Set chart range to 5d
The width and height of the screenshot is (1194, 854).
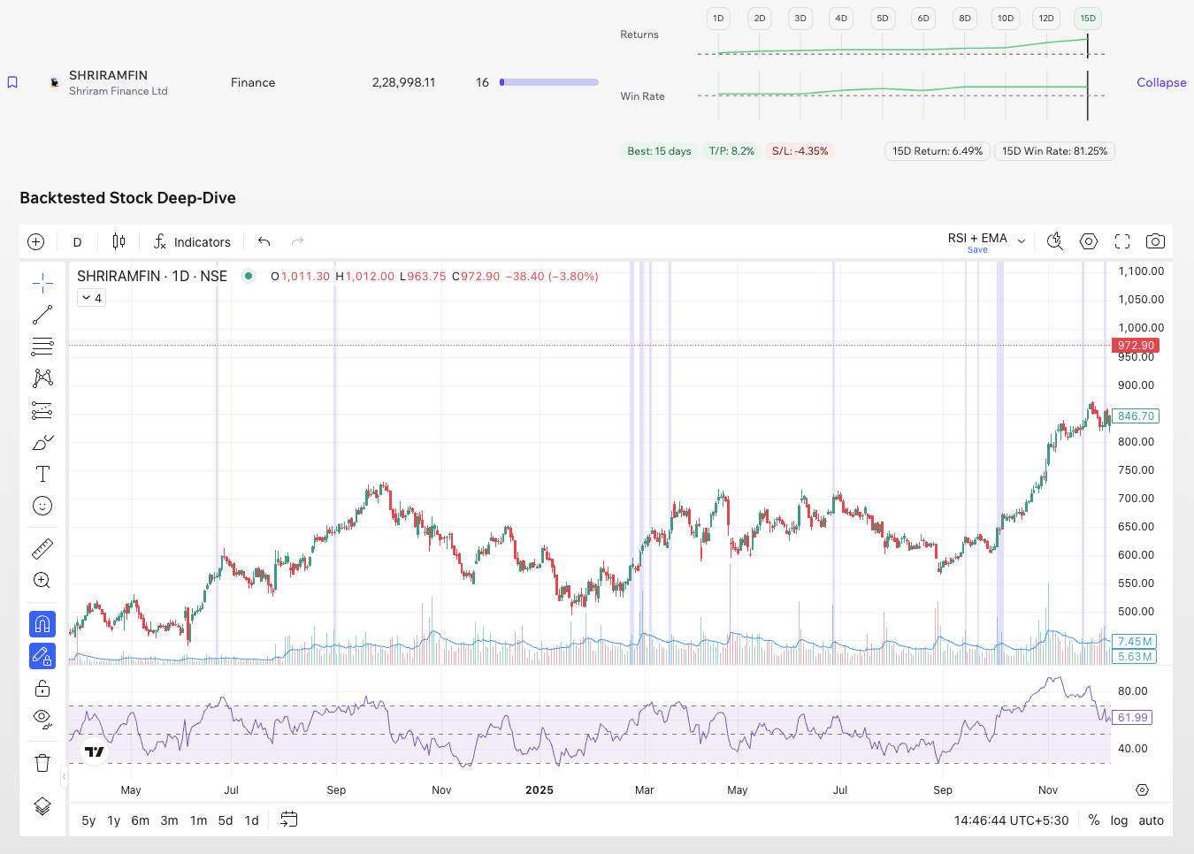coord(226,820)
